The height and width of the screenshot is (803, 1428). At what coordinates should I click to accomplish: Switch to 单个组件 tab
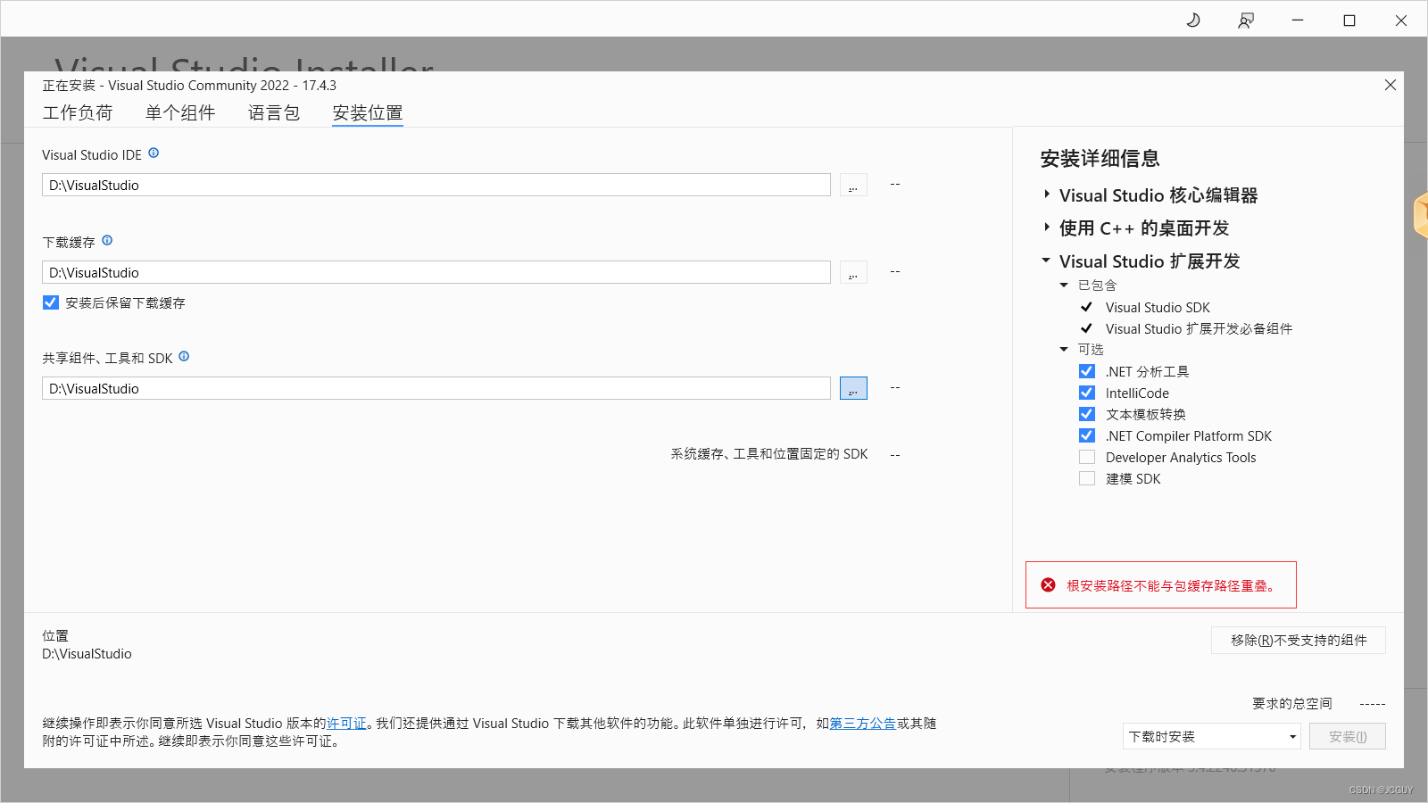coord(180,112)
